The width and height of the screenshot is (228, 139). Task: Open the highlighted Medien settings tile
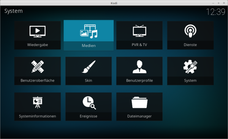tap(89, 35)
